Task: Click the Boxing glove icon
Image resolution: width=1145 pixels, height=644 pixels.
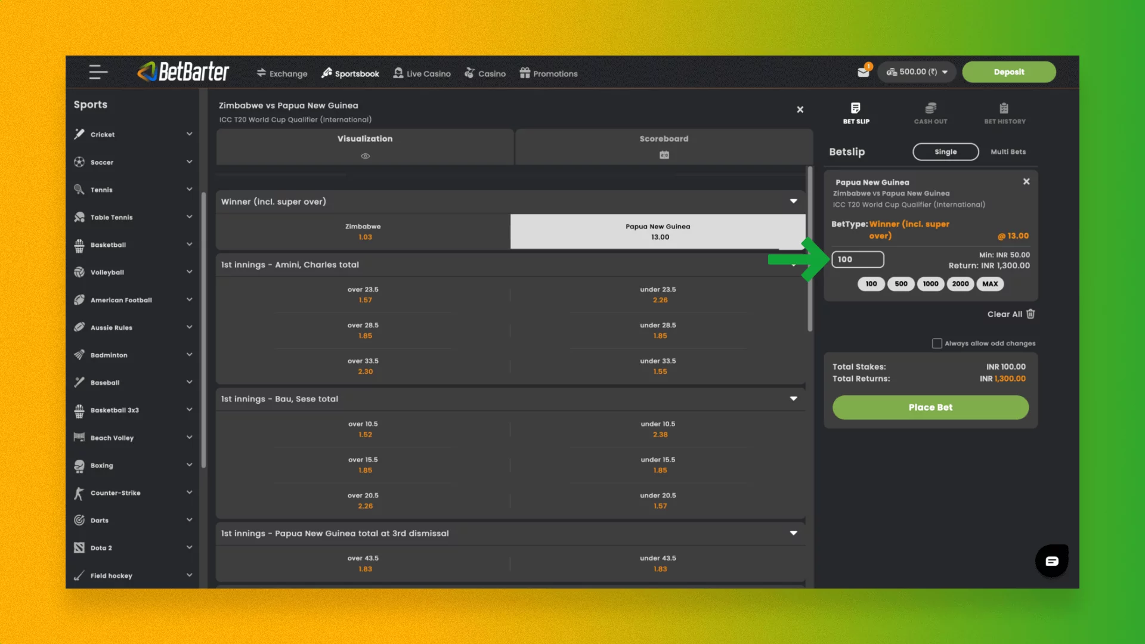Action: point(79,466)
